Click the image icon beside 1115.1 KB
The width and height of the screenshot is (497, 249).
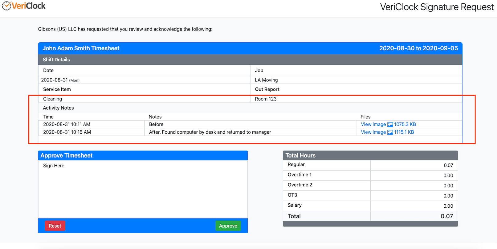click(x=390, y=132)
